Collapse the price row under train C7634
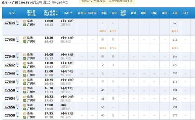 [x=18, y=24]
